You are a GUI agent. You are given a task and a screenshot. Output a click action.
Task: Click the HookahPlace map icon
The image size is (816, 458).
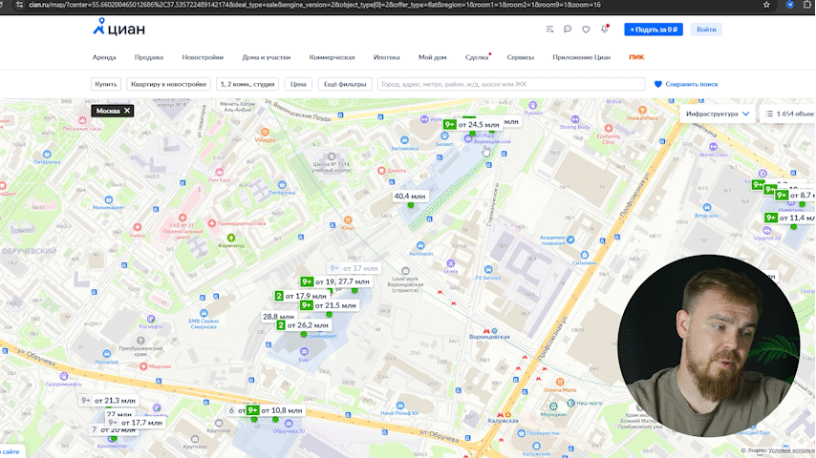tap(642, 111)
